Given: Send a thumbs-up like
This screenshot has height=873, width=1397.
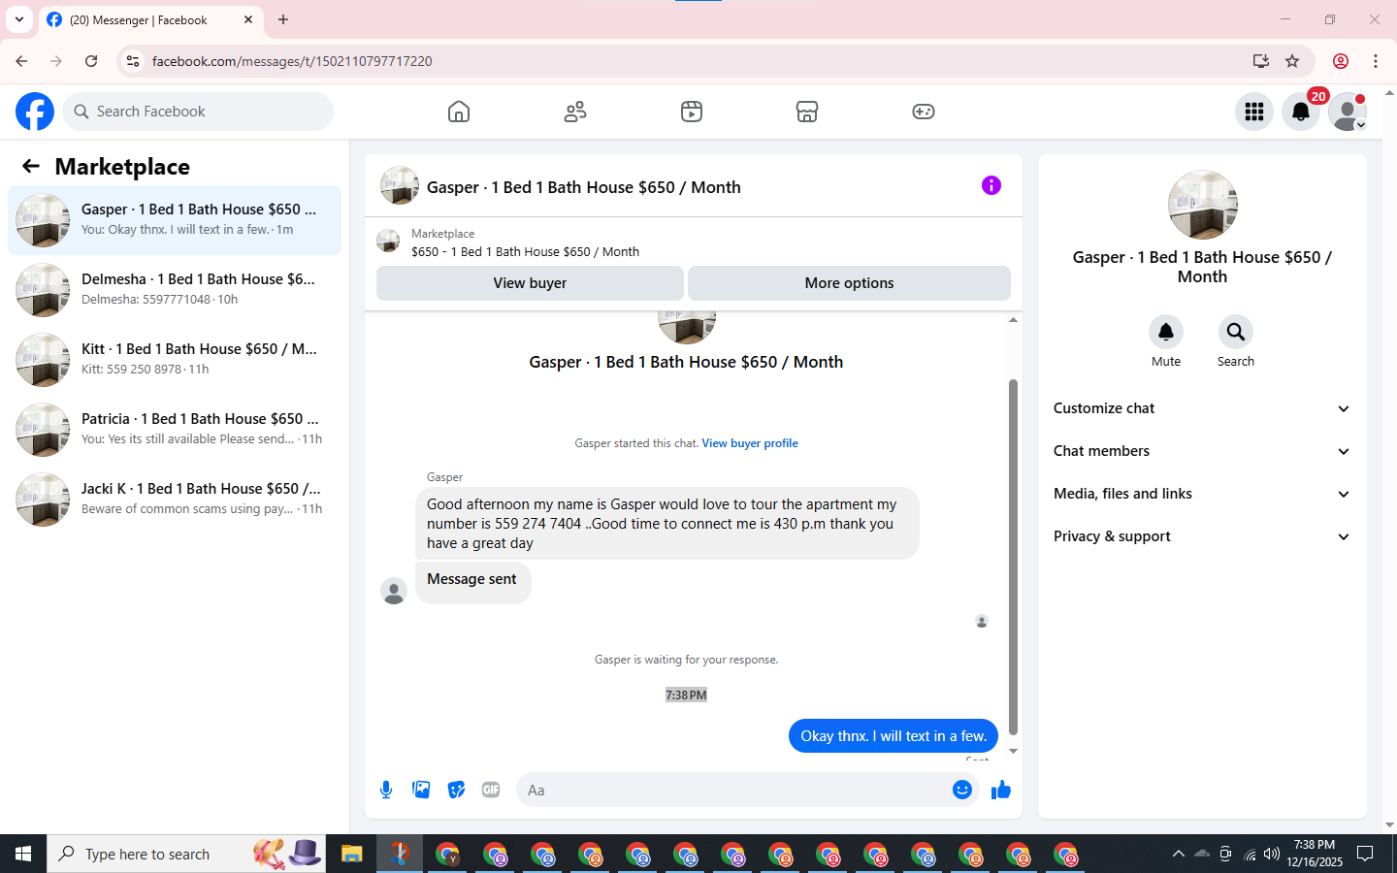Looking at the screenshot, I should click(1001, 790).
